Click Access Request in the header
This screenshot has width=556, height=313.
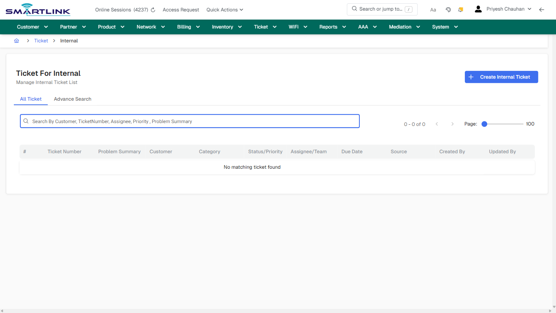click(181, 9)
